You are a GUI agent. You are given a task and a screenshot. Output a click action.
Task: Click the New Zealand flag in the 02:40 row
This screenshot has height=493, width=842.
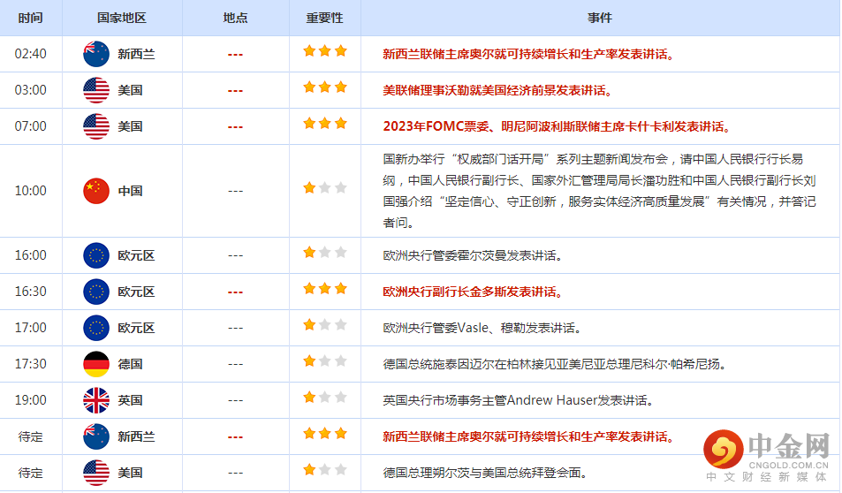(95, 54)
